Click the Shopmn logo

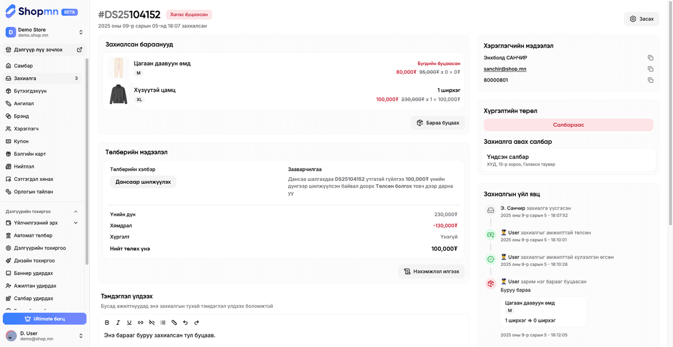point(33,10)
